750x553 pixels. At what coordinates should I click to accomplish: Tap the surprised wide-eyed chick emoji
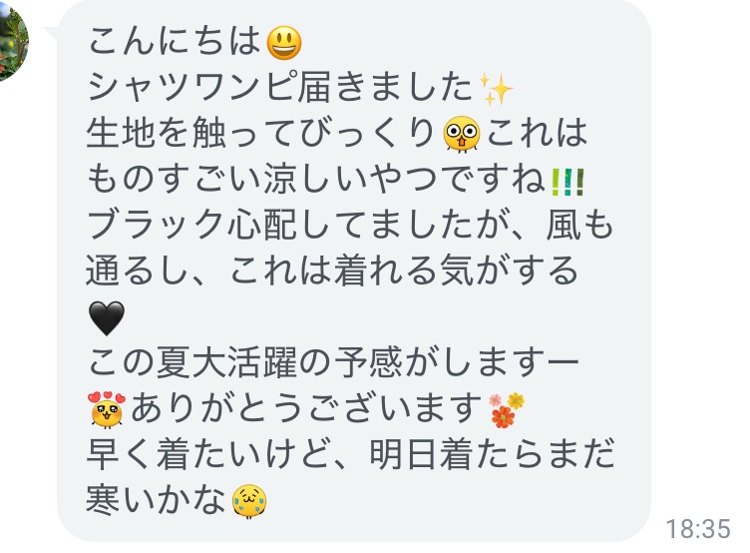tap(462, 134)
